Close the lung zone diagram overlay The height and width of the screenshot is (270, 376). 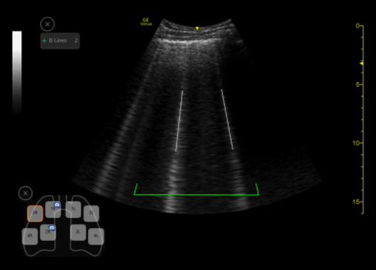pyautogui.click(x=26, y=193)
